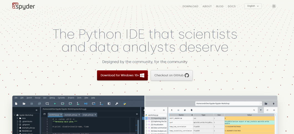Open the Run menu
The width and height of the screenshot is (294, 134).
point(45,98)
